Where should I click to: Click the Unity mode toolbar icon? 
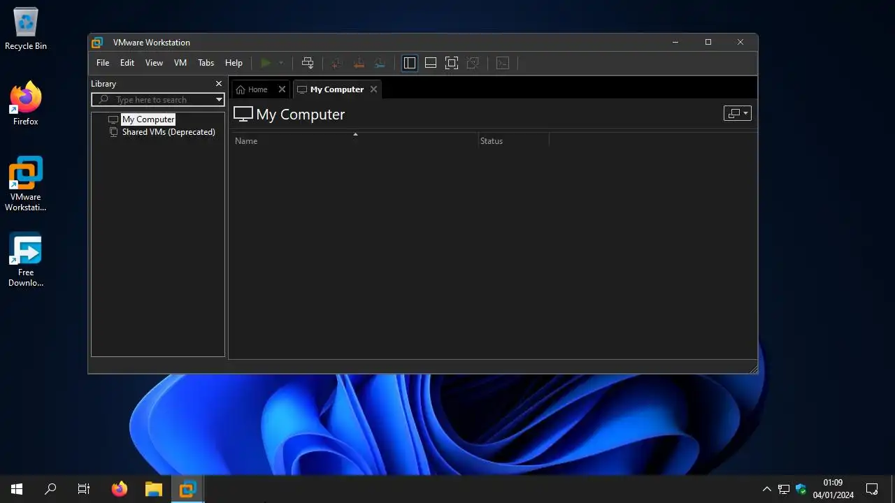pos(473,63)
